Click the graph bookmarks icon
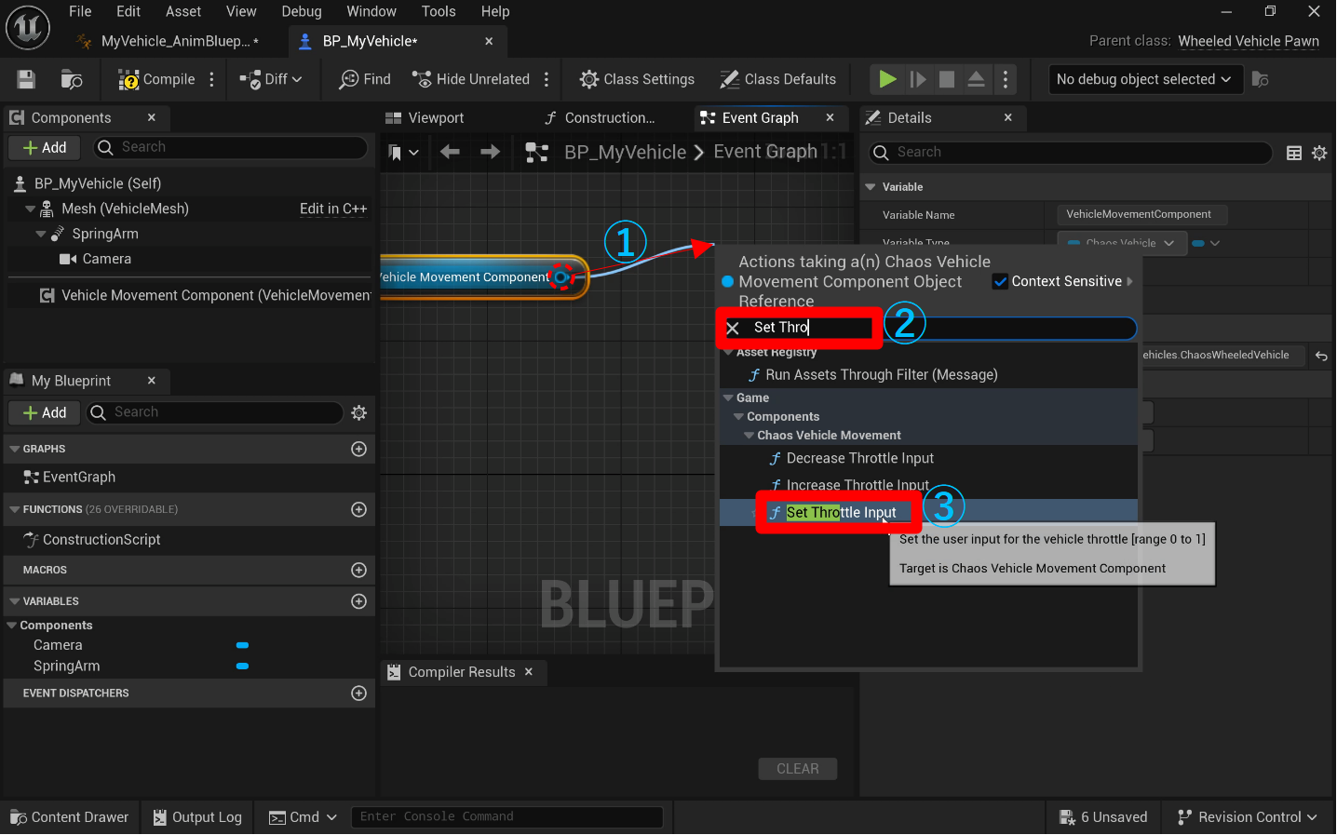 tap(396, 153)
